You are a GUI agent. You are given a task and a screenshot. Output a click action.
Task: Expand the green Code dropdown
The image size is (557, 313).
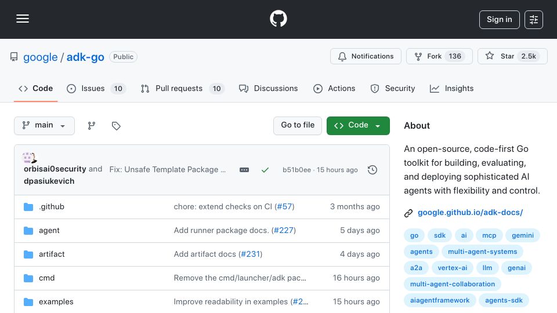point(358,126)
